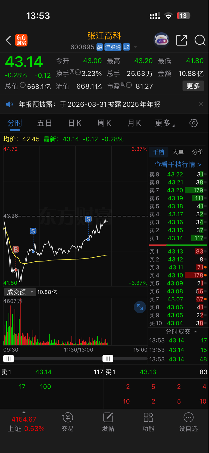The width and height of the screenshot is (209, 453).
Task: Tap the cellular signal icon in status bar
Action: click(x=155, y=16)
